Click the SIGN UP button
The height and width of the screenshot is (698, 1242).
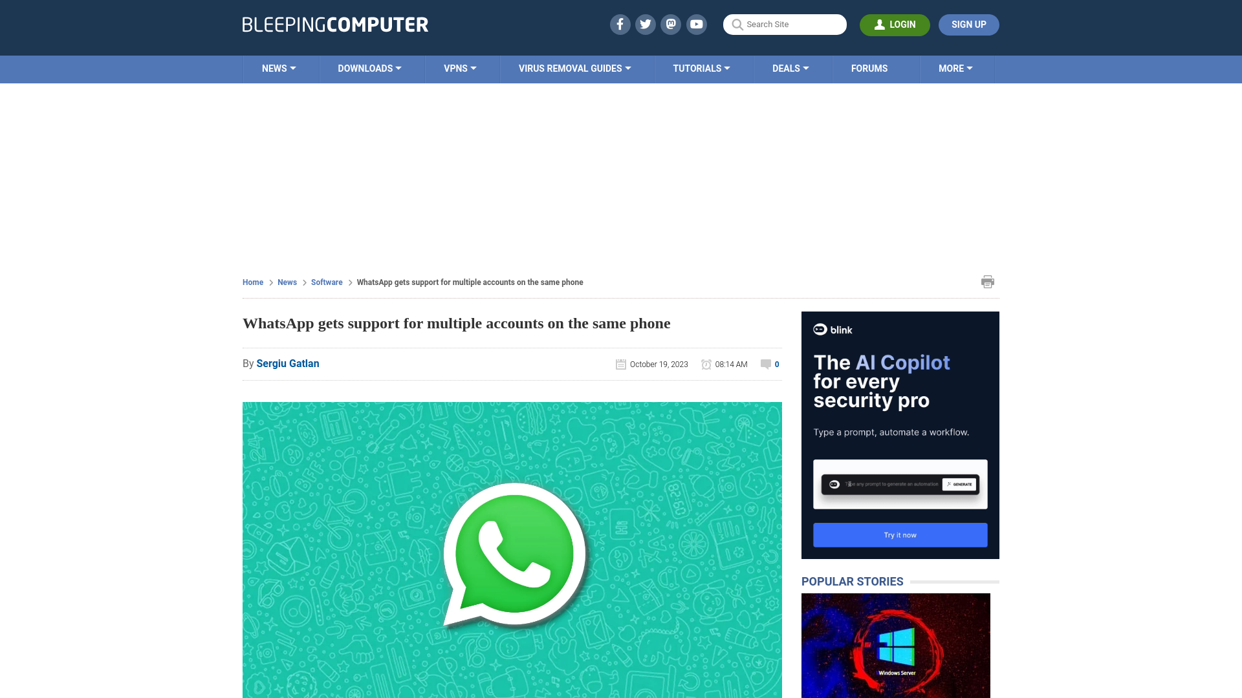point(968,25)
